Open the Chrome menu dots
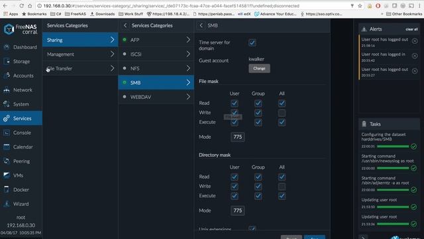 click(x=419, y=6)
